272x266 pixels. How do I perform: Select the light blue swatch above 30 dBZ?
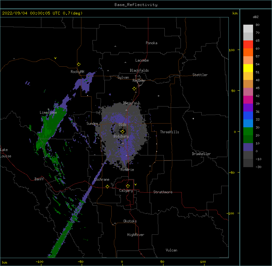[x=248, y=123]
